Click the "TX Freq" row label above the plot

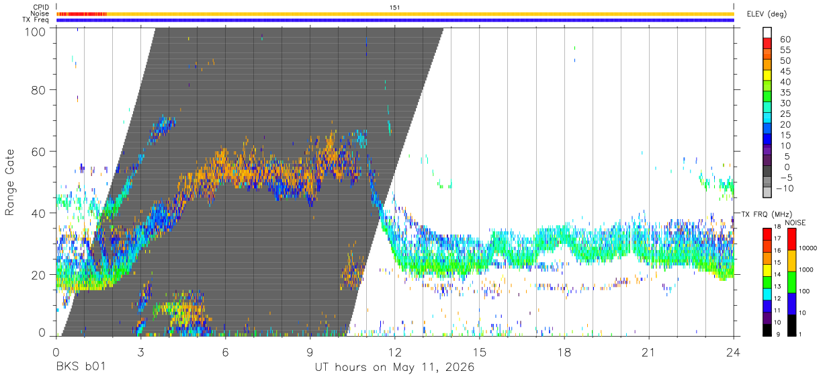(x=37, y=20)
